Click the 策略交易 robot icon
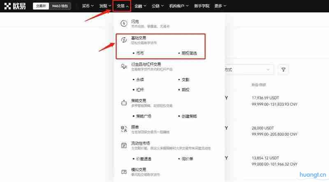This screenshot has width=329, height=182. [x=124, y=102]
